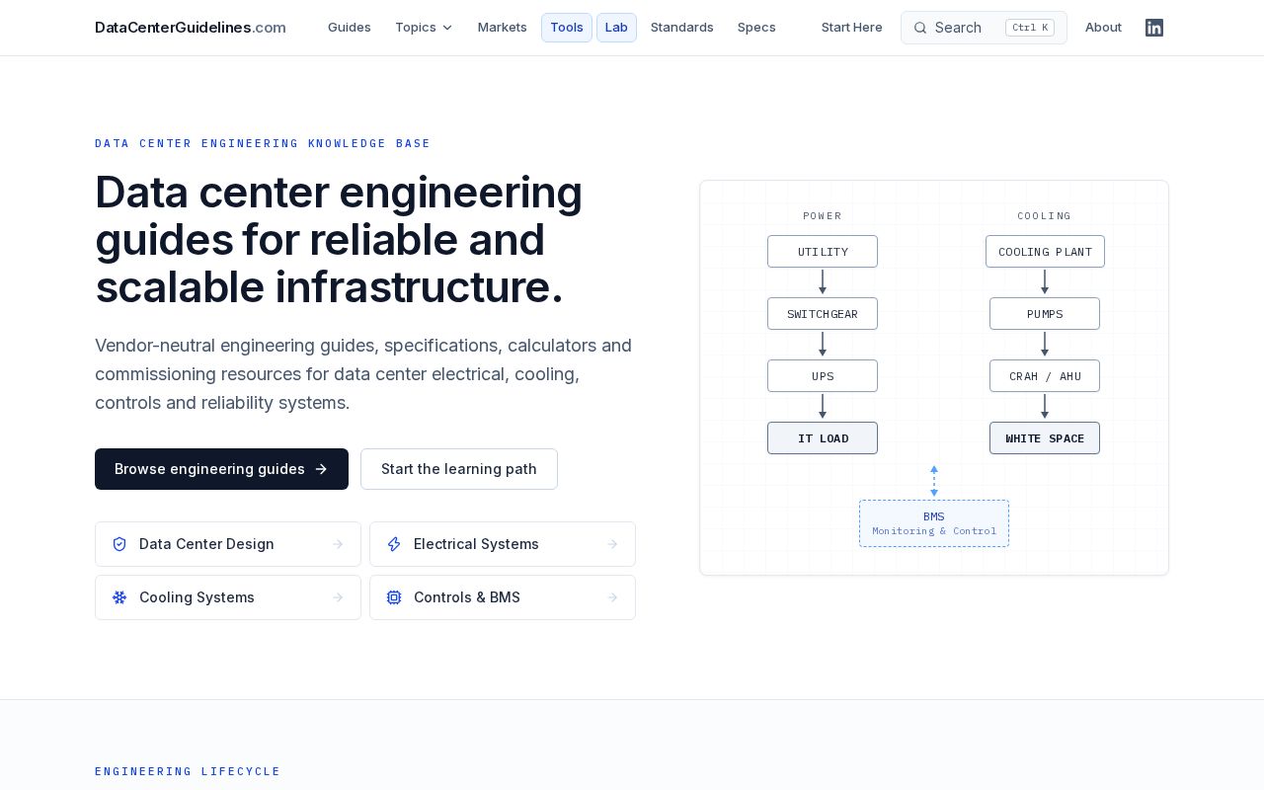Open the Controls & BMS card
1264x790 pixels.
[x=503, y=597]
